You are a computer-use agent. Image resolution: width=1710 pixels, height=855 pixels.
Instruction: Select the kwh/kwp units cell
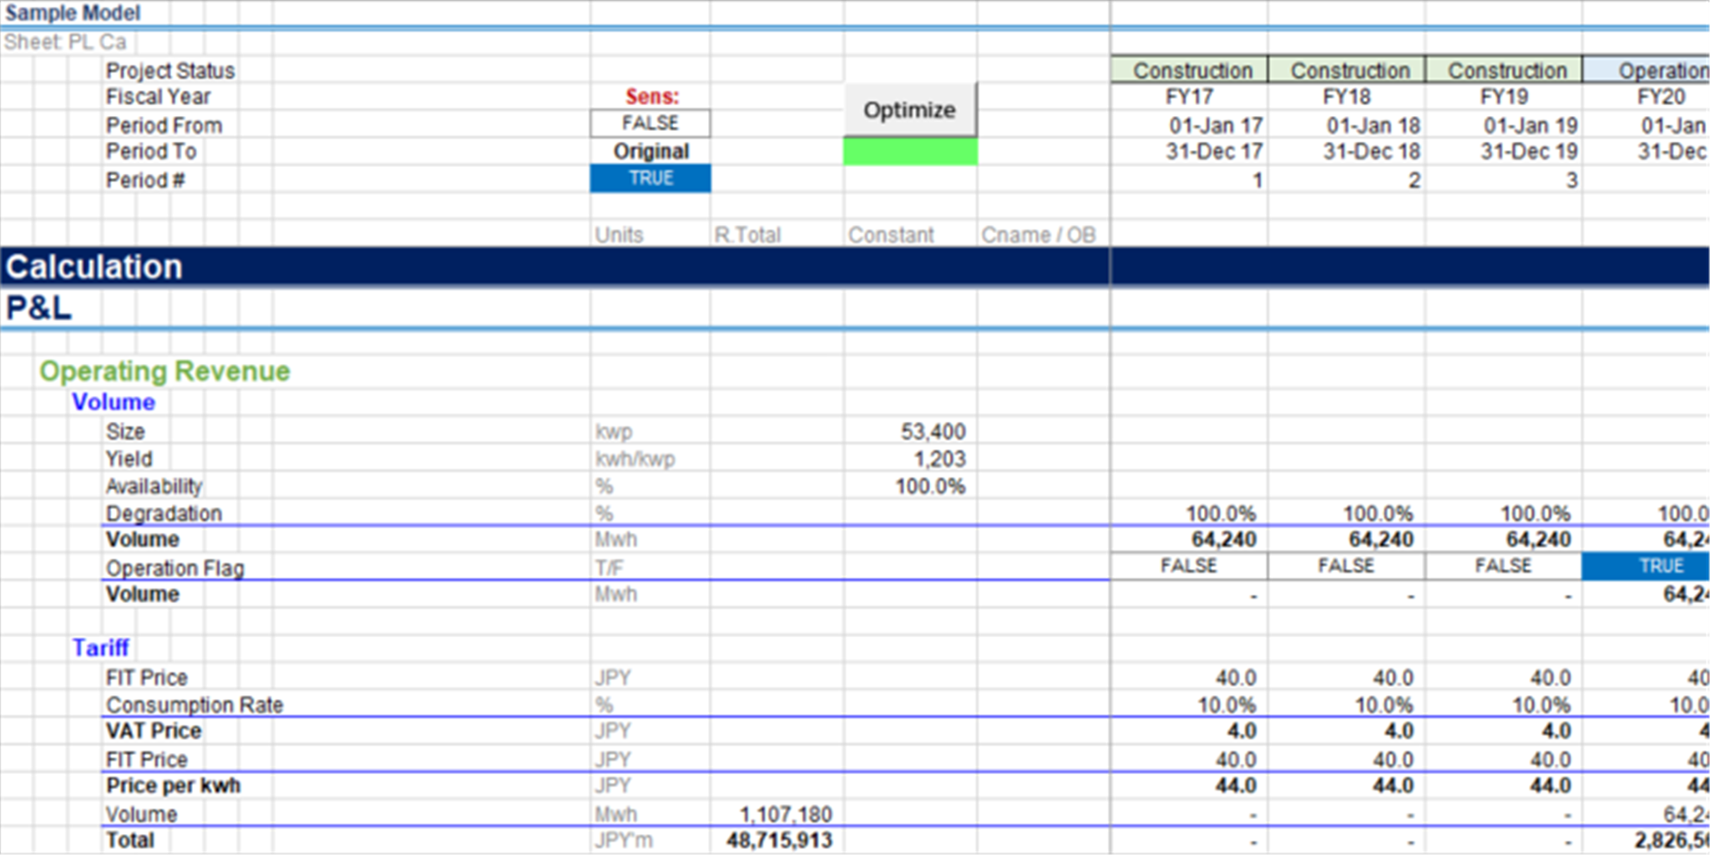coord(635,458)
